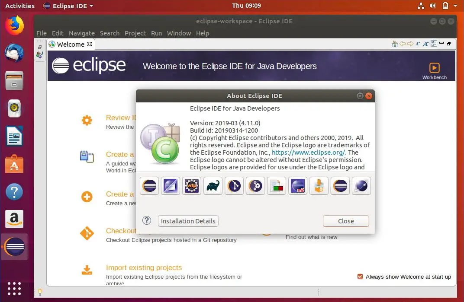Click the Checkout link on Welcome page
The height and width of the screenshot is (302, 464).
[121, 231]
